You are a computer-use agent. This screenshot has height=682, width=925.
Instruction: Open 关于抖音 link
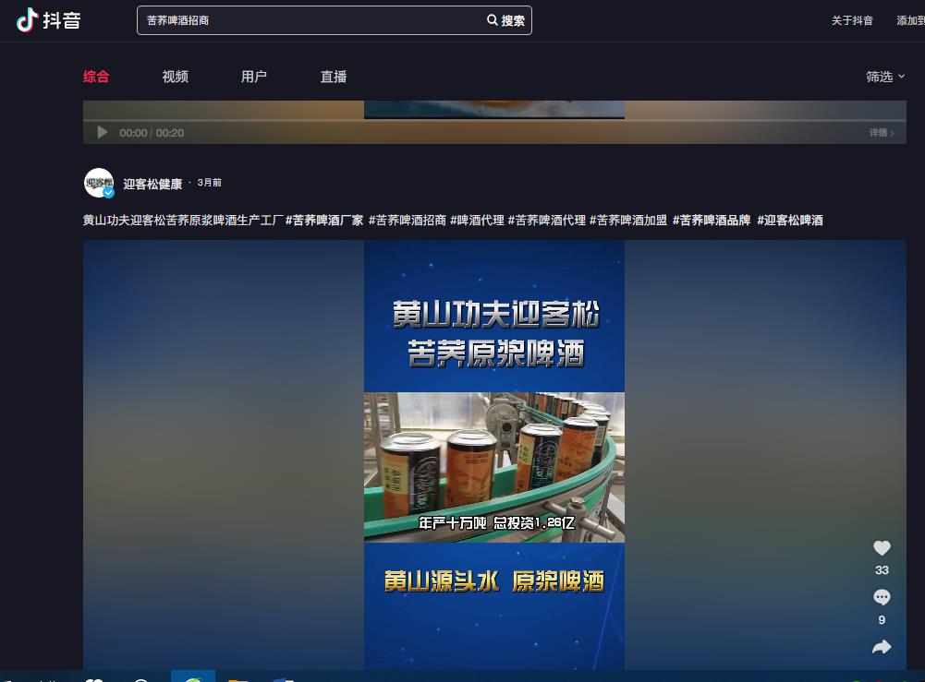pos(852,20)
